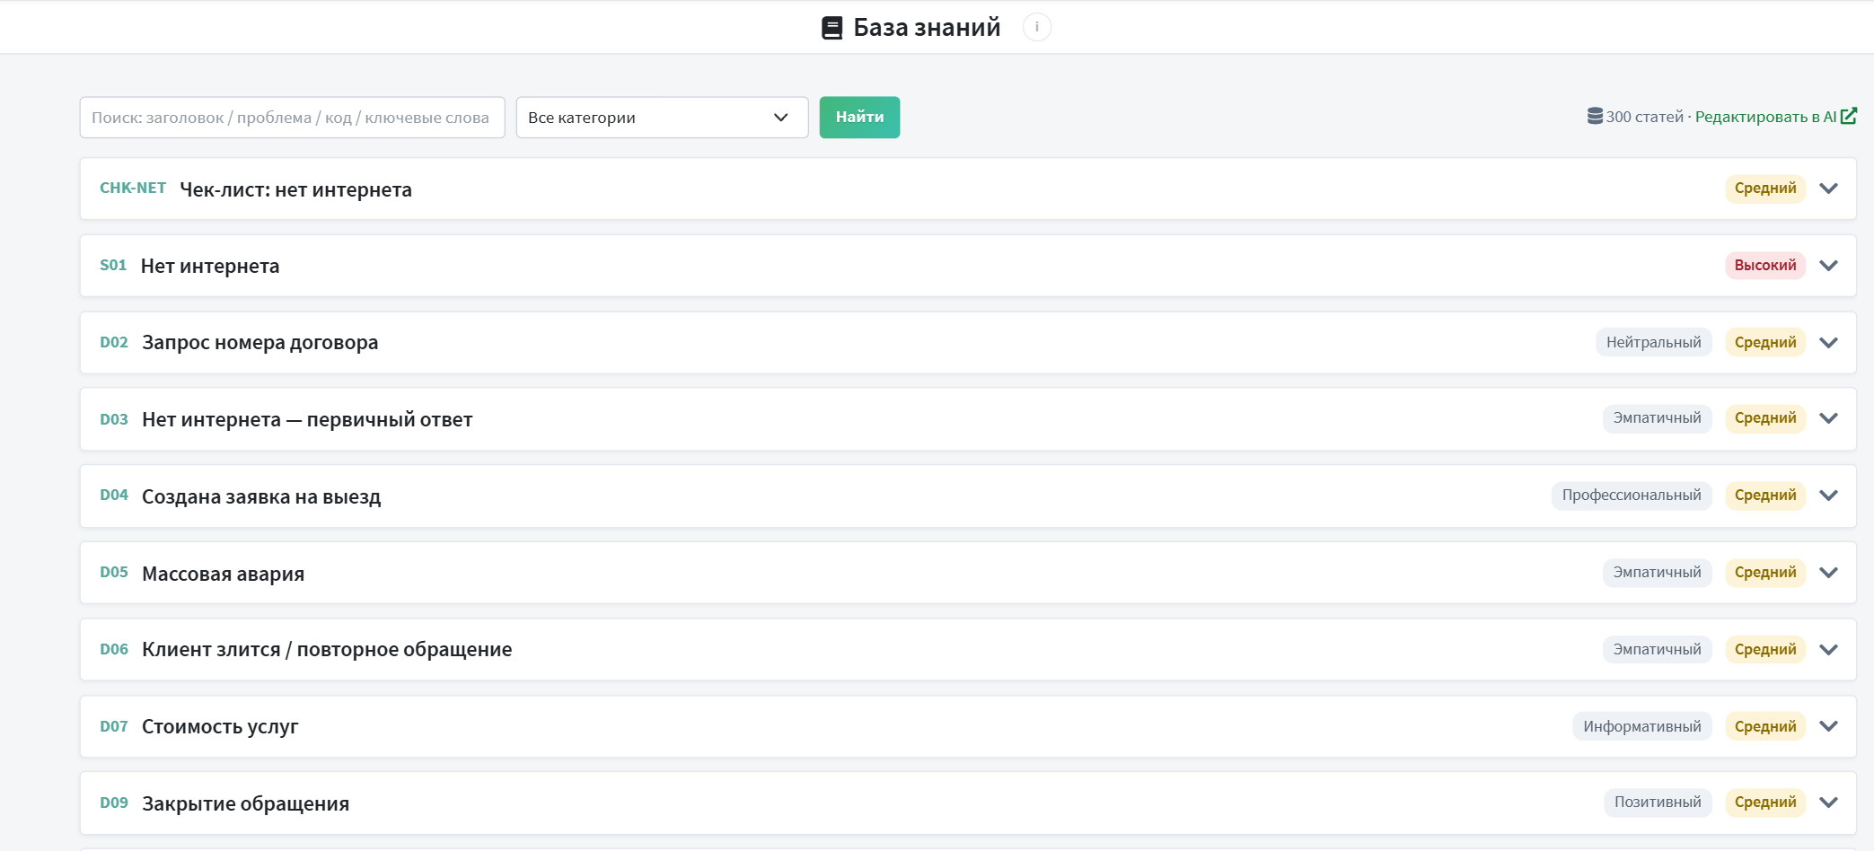The width and height of the screenshot is (1874, 851).
Task: Click the 300 статей counter text
Action: pyautogui.click(x=1645, y=117)
